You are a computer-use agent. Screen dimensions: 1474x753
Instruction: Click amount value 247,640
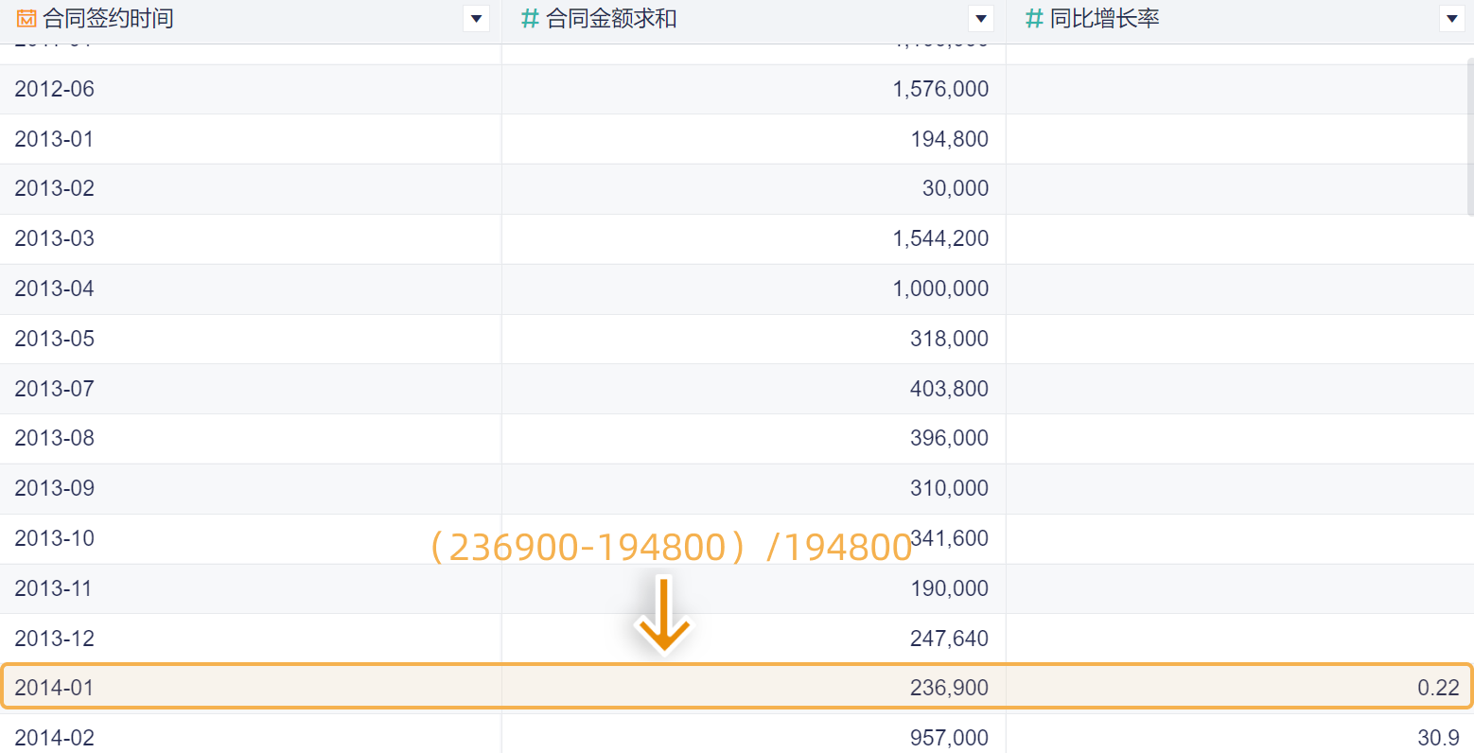950,639
